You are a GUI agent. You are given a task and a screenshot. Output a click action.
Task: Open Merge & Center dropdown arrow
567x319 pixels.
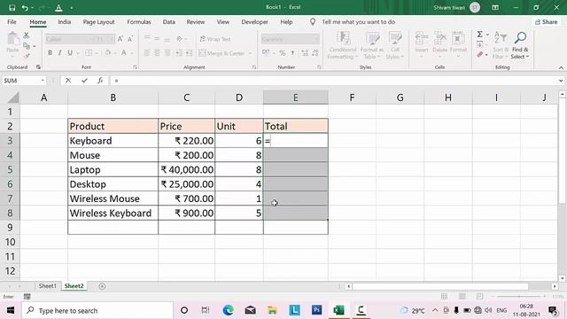pos(250,53)
